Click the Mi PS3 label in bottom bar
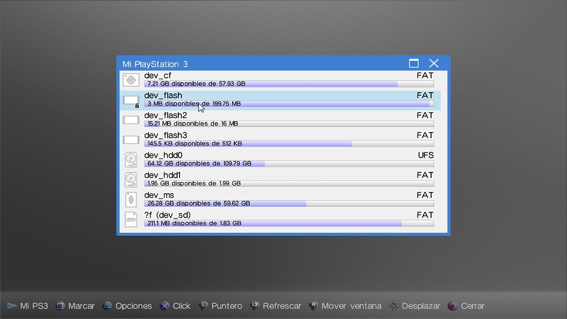This screenshot has width=567, height=319. click(x=34, y=306)
